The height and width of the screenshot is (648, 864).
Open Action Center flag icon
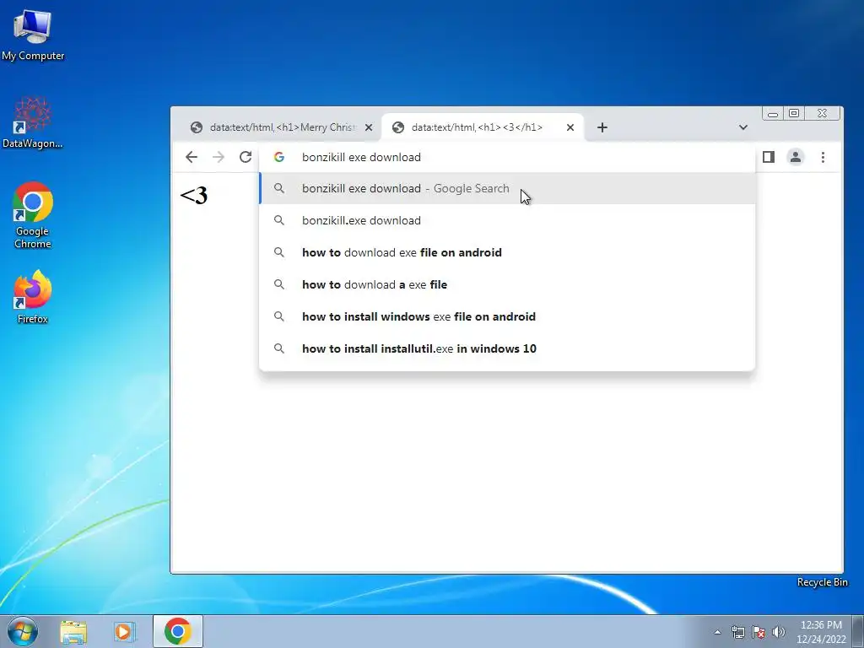pyautogui.click(x=759, y=632)
